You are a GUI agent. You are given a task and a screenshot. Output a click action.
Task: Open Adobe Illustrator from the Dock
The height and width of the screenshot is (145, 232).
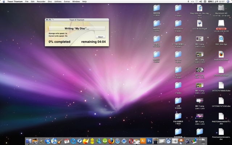pyautogui.click(x=143, y=141)
